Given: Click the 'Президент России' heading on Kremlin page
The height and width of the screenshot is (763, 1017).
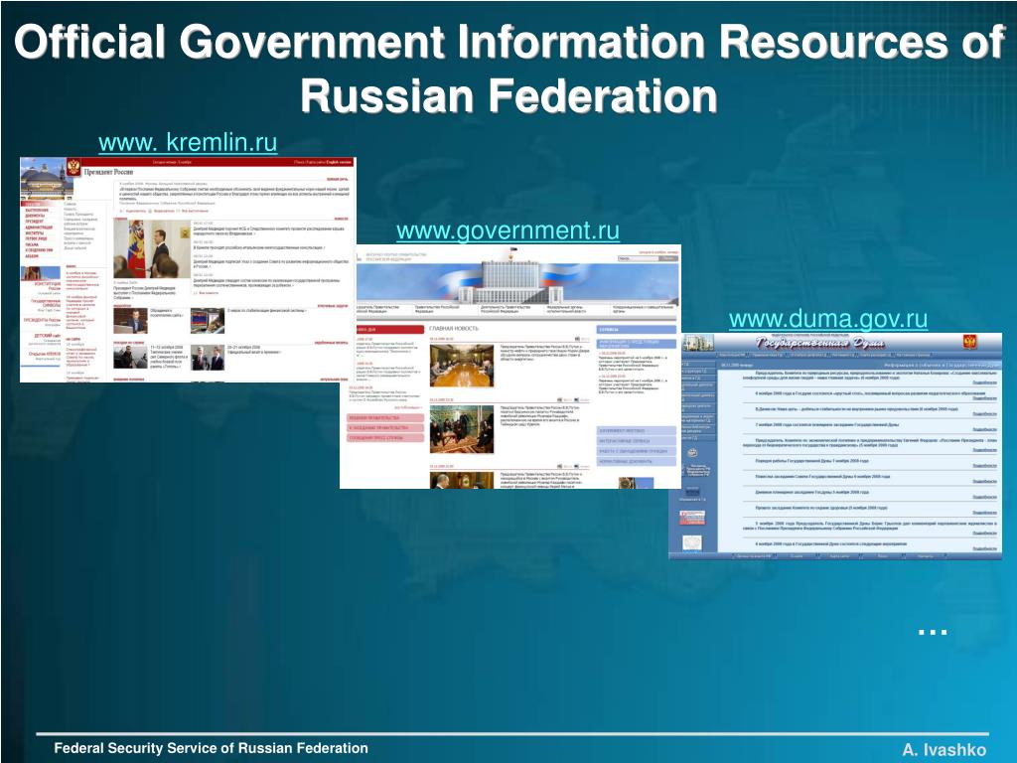Looking at the screenshot, I should (x=108, y=172).
